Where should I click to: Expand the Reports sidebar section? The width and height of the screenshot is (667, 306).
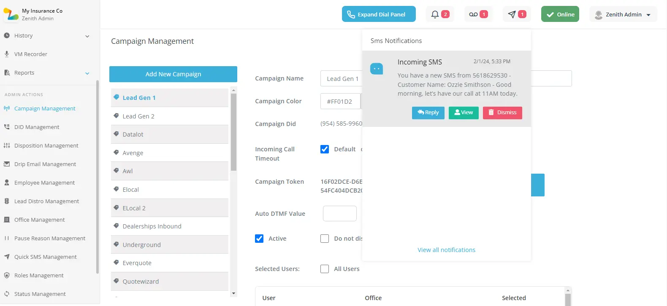click(87, 73)
